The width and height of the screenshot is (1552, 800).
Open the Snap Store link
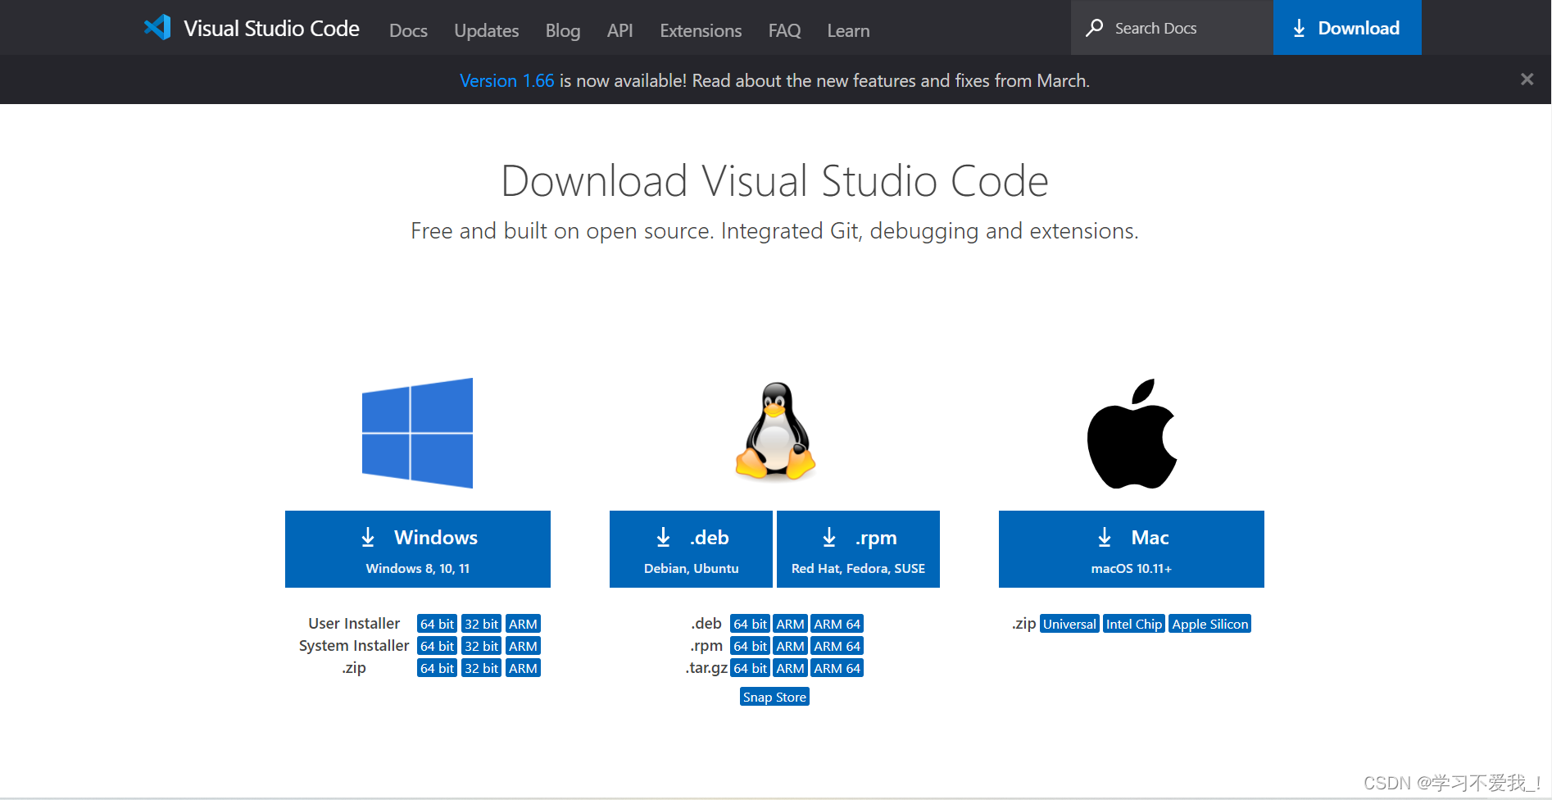click(774, 697)
